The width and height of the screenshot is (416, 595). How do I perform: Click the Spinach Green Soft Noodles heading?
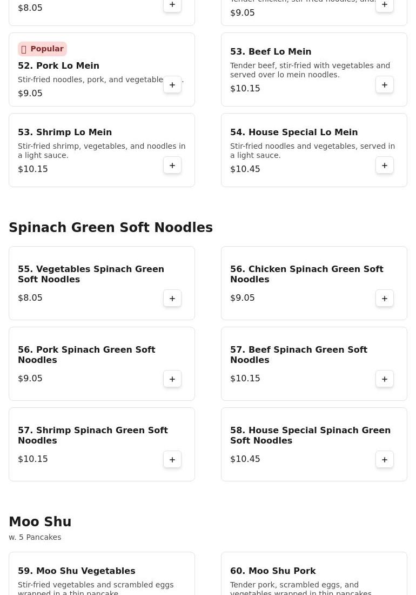(x=111, y=228)
